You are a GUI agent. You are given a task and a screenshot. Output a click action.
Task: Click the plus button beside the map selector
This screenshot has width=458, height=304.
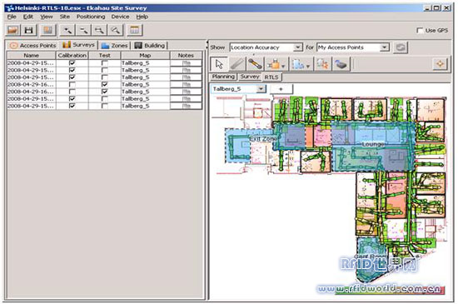[x=281, y=89]
